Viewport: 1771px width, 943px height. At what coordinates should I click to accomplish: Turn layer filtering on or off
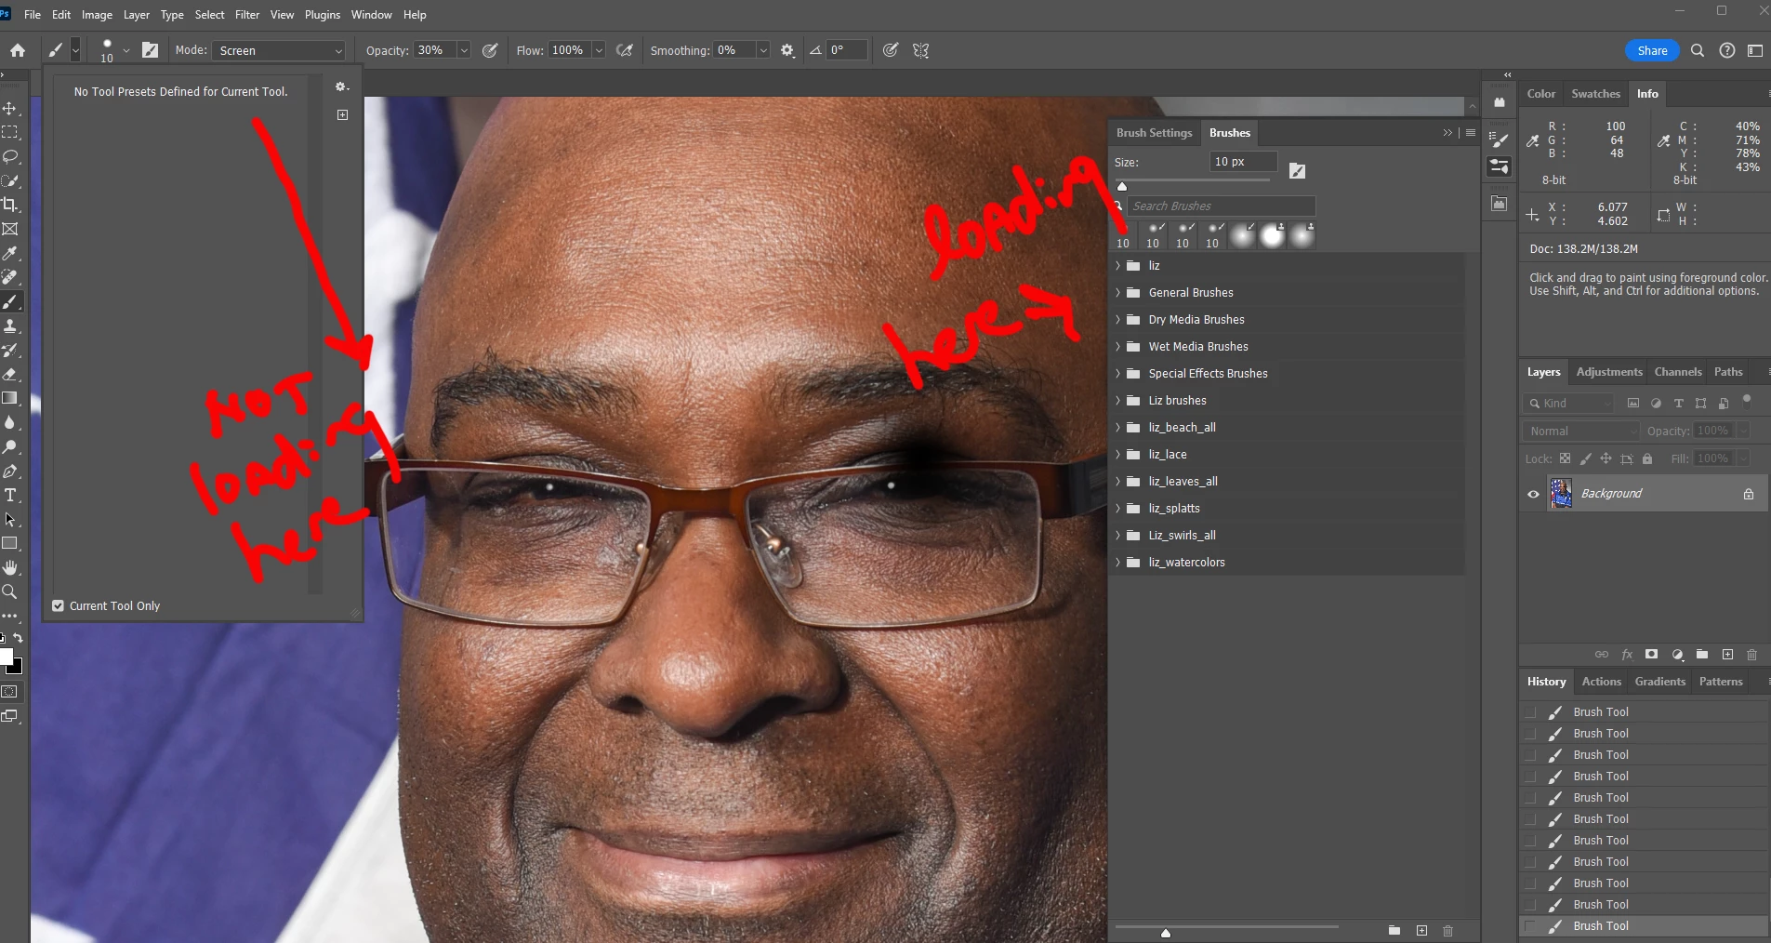(x=1747, y=400)
